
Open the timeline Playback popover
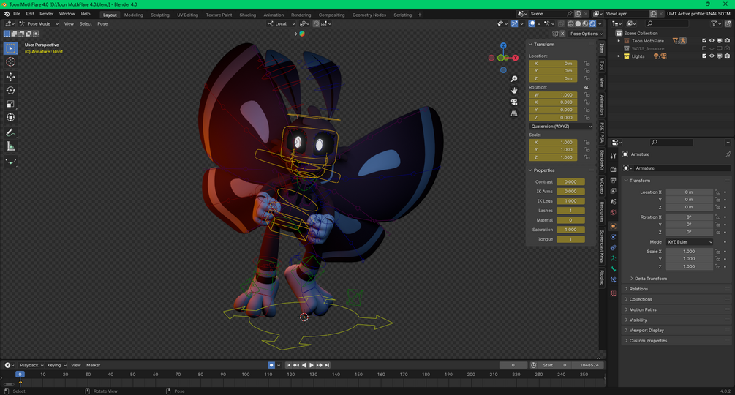point(31,365)
